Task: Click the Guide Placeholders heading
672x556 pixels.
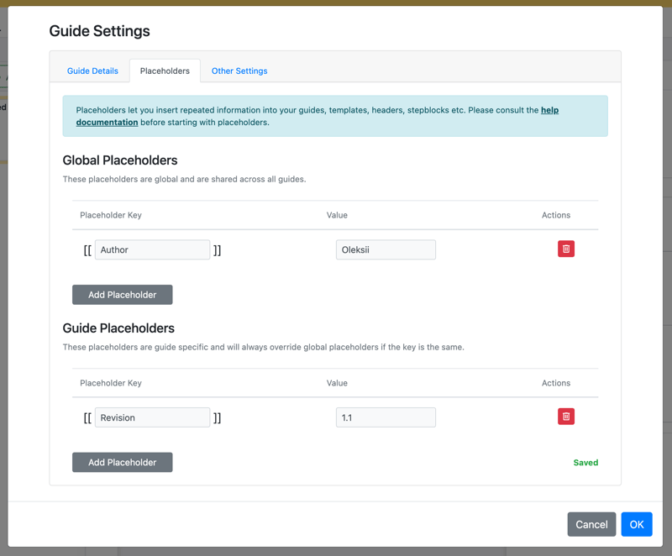Action: pyautogui.click(x=118, y=328)
